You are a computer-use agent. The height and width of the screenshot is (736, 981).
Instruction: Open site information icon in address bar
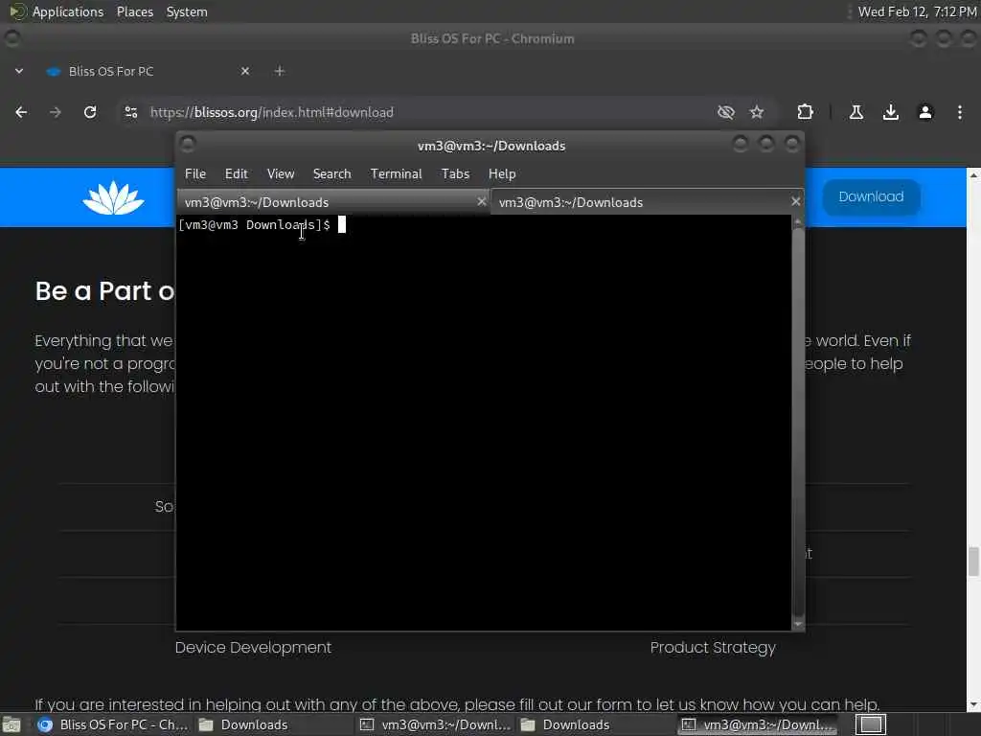(x=130, y=112)
